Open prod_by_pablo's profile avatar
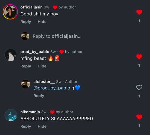Image resolution: width=150 pixels, height=135 pixels. [11, 55]
